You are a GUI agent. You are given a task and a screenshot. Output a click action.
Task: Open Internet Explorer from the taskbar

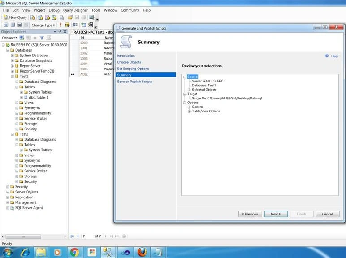(x=25, y=252)
